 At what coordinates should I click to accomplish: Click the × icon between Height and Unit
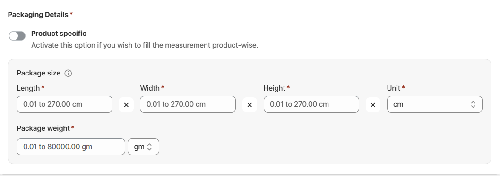(373, 105)
